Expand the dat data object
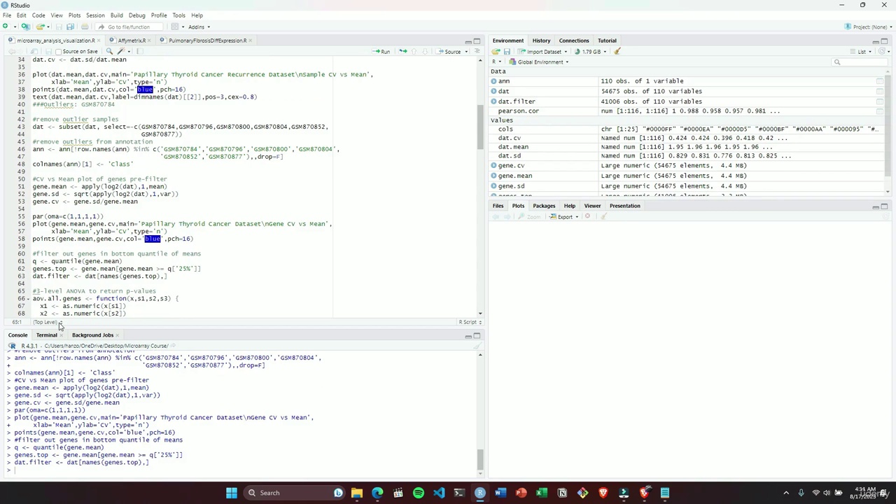The image size is (896, 504). pyautogui.click(x=494, y=92)
